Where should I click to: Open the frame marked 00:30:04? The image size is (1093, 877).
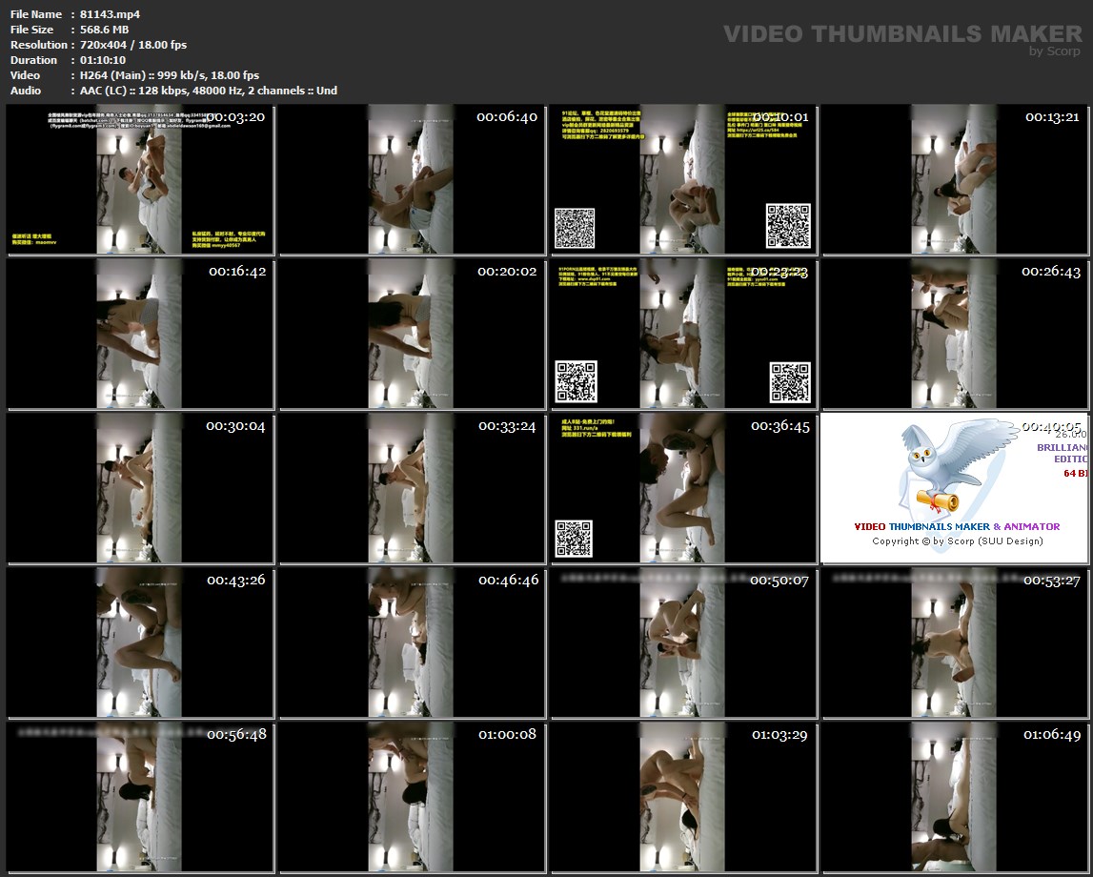coord(140,489)
